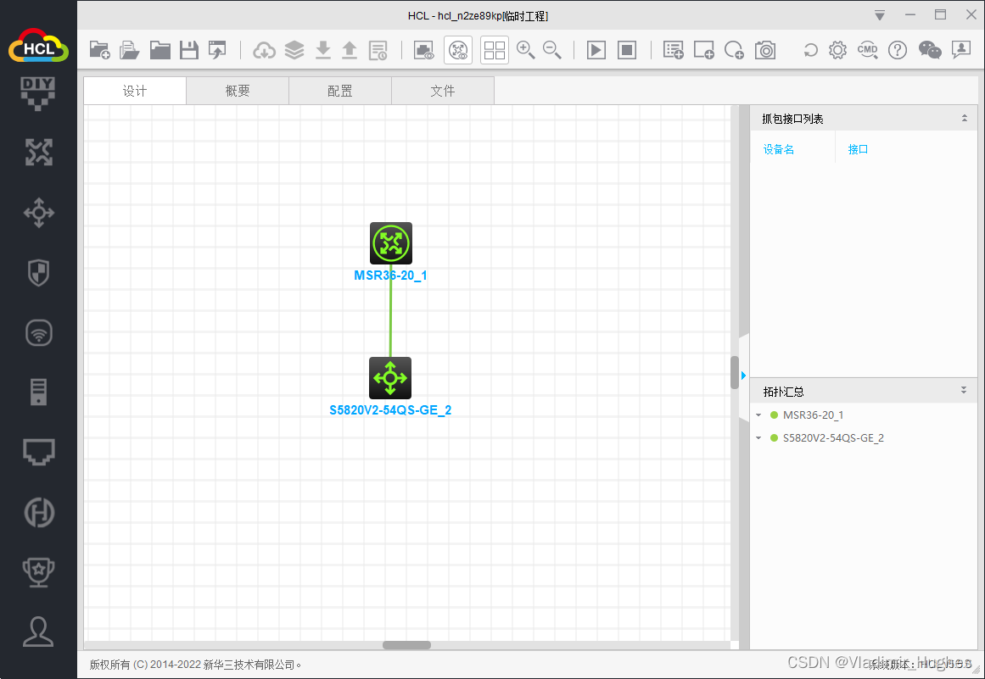This screenshot has height=679, width=985.
Task: Switch to the 概要 tab
Action: 238,91
